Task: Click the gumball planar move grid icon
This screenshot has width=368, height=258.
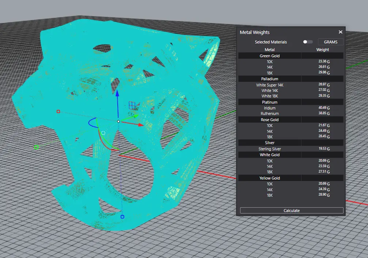Action: click(x=132, y=106)
